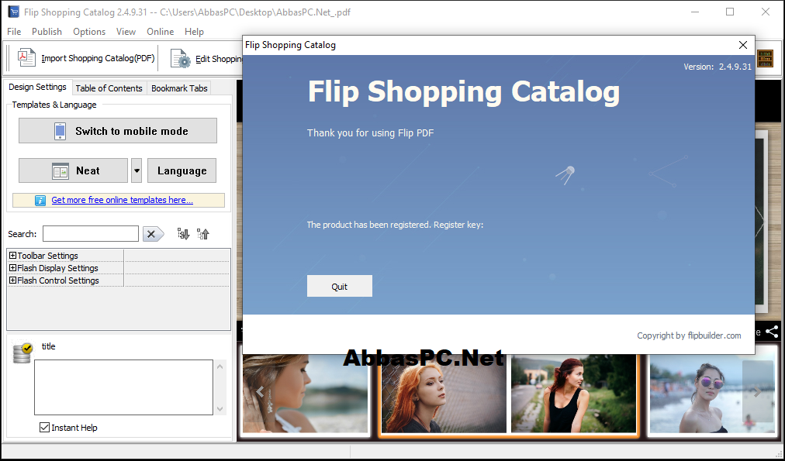785x461 pixels.
Task: Open the template dropdown arrow next to Neat
Action: [137, 170]
